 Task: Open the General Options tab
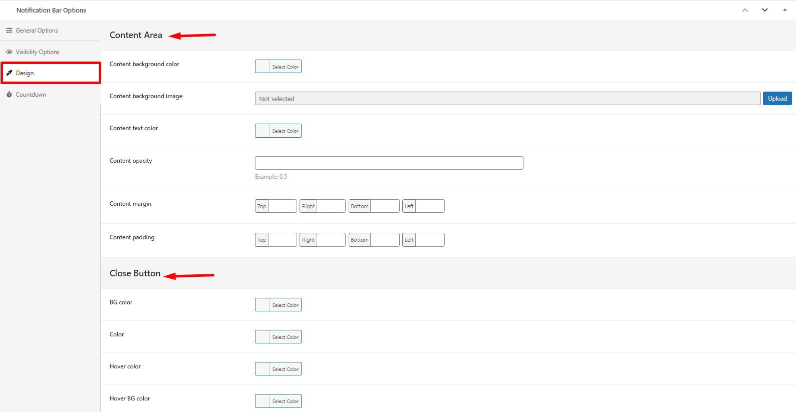click(37, 31)
